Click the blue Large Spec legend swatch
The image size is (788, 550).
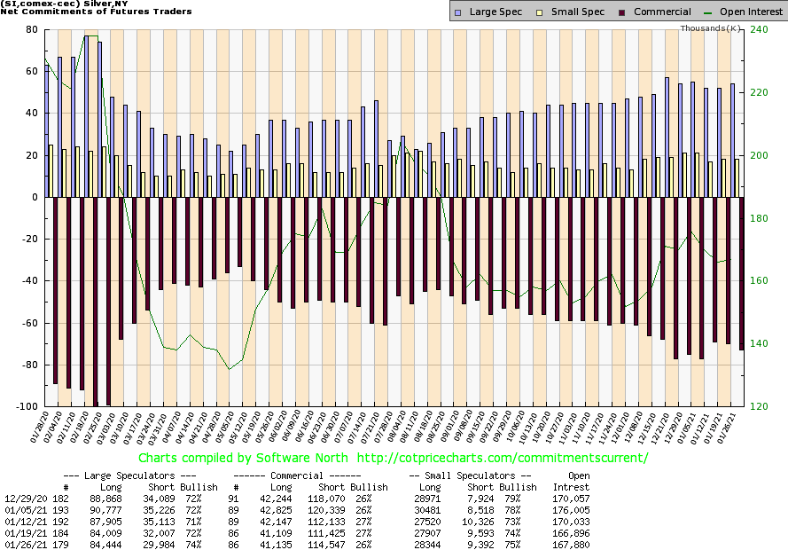pyautogui.click(x=456, y=12)
